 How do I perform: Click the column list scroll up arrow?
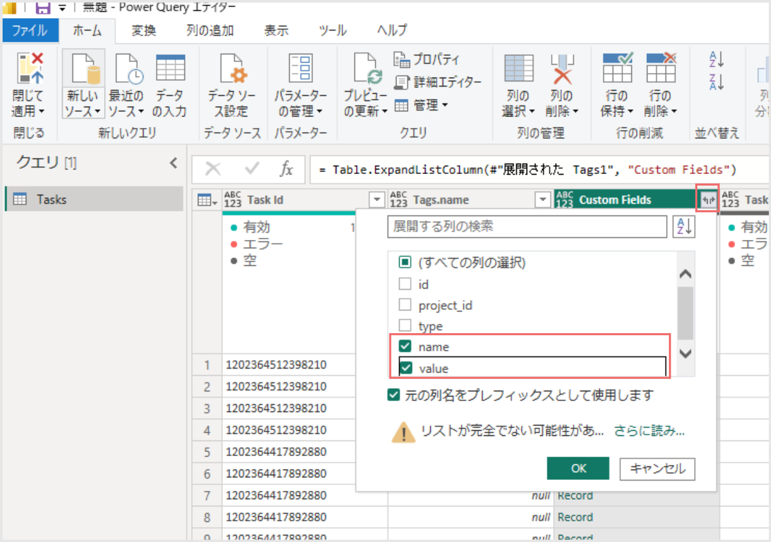(686, 274)
